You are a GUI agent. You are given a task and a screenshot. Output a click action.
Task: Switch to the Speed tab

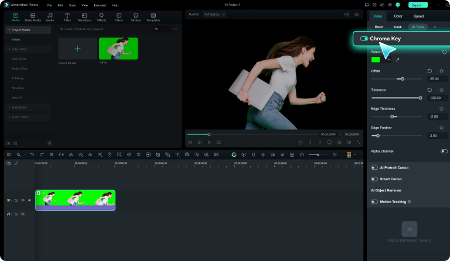(418, 16)
